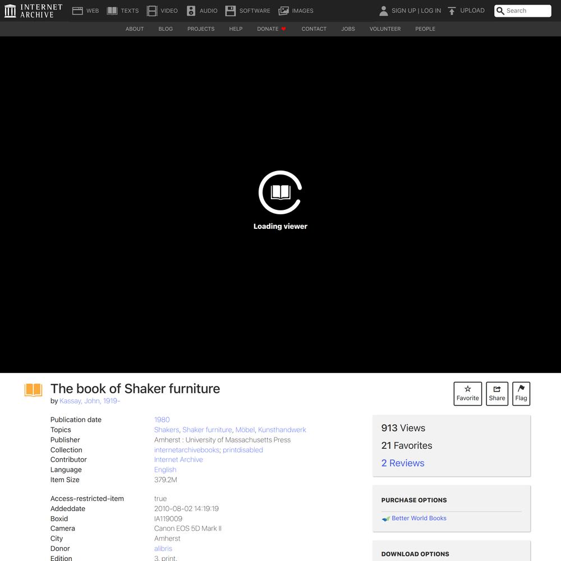Image resolution: width=561 pixels, height=561 pixels.
Task: Click in the Search input field
Action: (x=527, y=11)
